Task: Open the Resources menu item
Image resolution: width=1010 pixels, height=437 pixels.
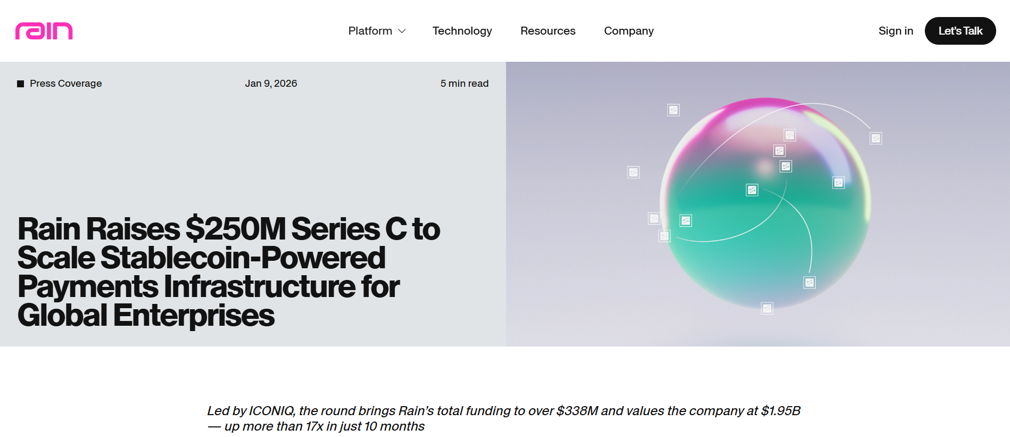Action: tap(548, 31)
